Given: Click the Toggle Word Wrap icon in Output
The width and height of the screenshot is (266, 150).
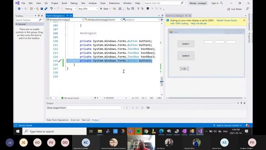Looking at the screenshot, I should [x=148, y=107].
